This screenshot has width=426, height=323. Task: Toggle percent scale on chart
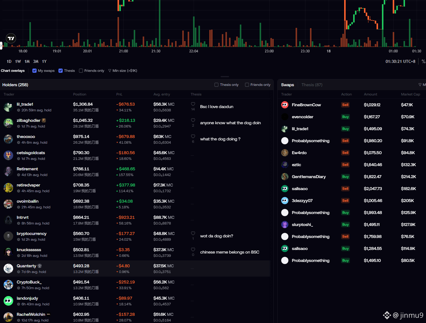[423, 61]
